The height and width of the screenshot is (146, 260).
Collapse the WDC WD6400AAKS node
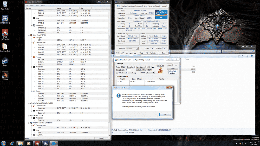[x=29, y=103]
